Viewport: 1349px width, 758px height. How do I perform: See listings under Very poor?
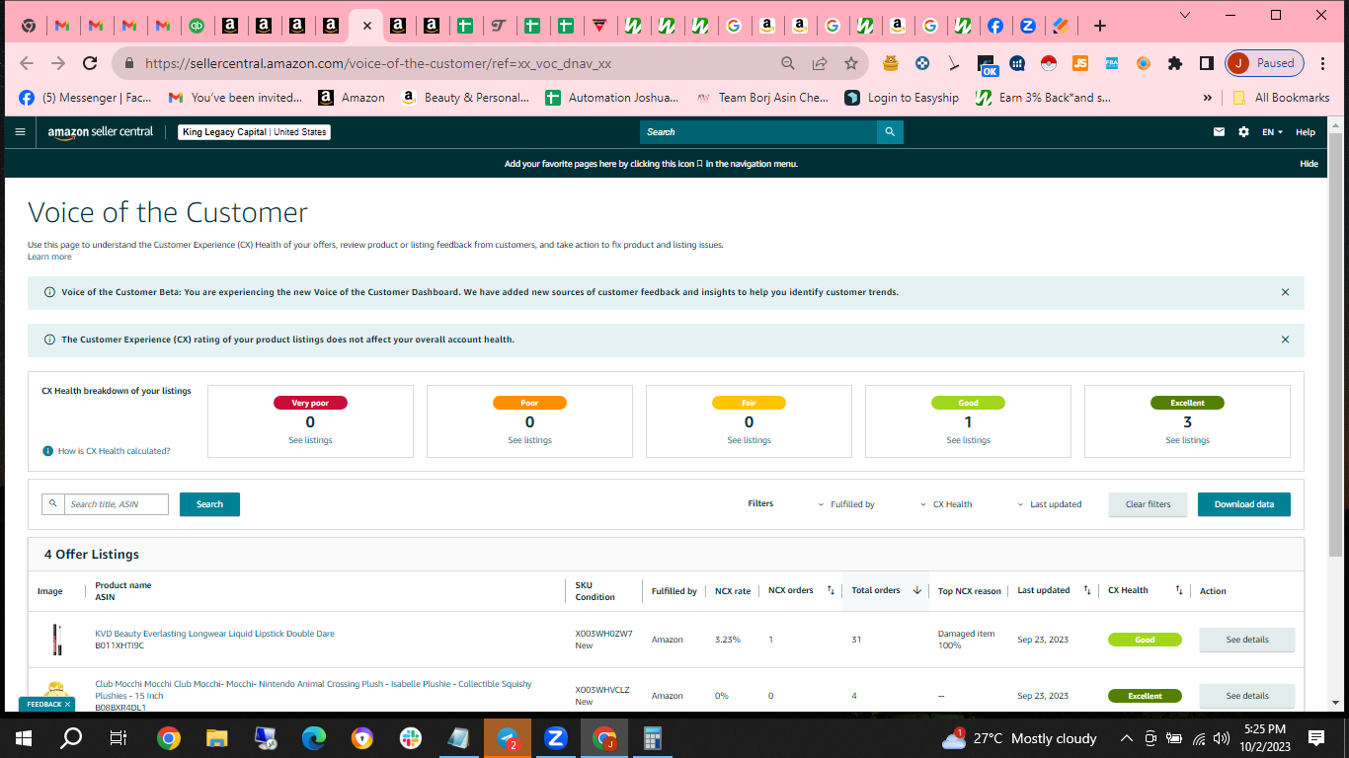(x=310, y=440)
